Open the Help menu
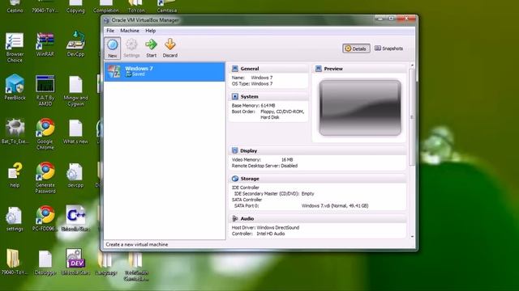This screenshot has height=291, width=519. click(151, 31)
